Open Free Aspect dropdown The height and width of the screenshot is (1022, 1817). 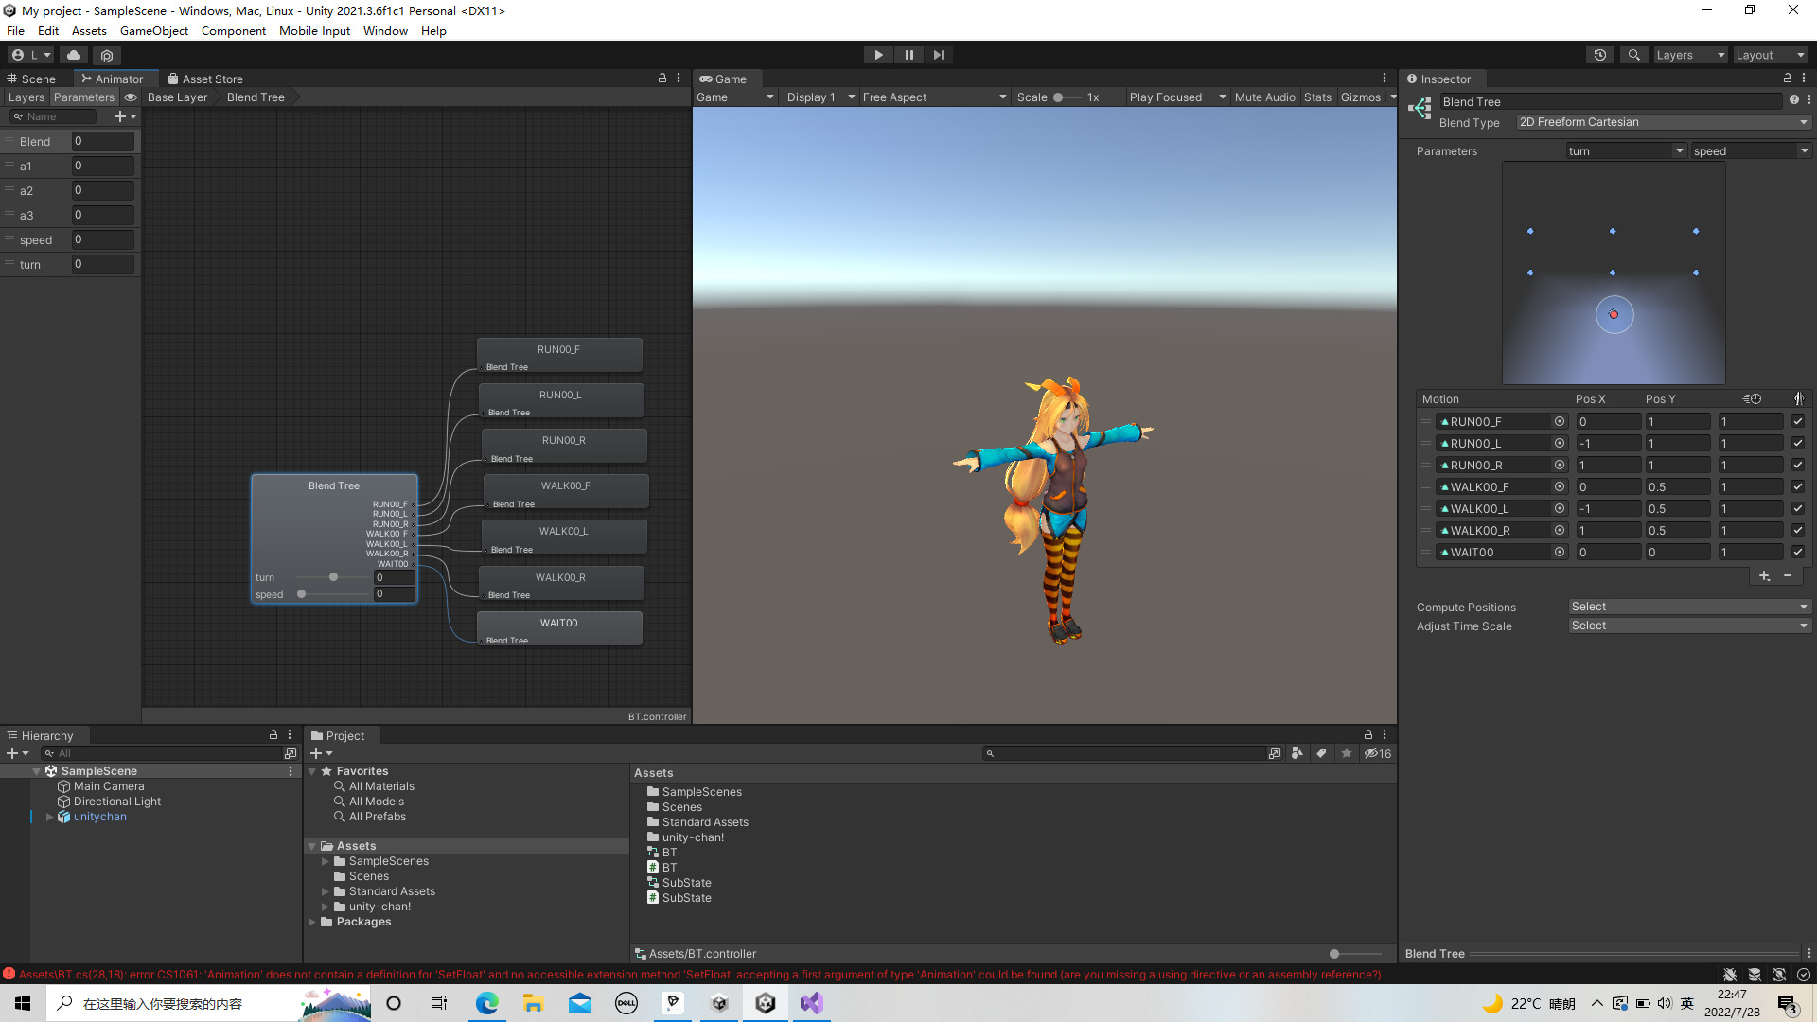pos(934,97)
